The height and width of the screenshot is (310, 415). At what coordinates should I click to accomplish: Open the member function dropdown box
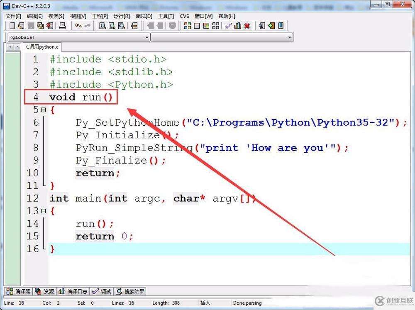tap(290, 37)
